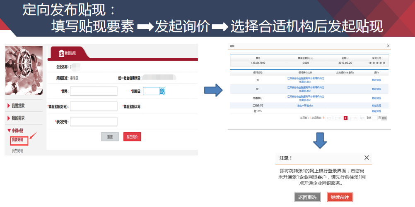The image size is (415, 207).
Task: Click the 我要贴现 tab house icon
Action: click(62, 53)
